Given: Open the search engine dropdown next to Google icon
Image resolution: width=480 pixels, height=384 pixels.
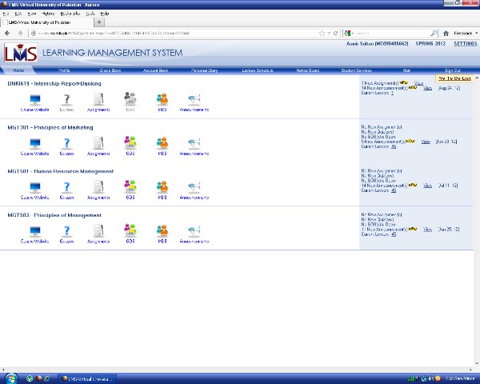Looking at the screenshot, I should (353, 33).
